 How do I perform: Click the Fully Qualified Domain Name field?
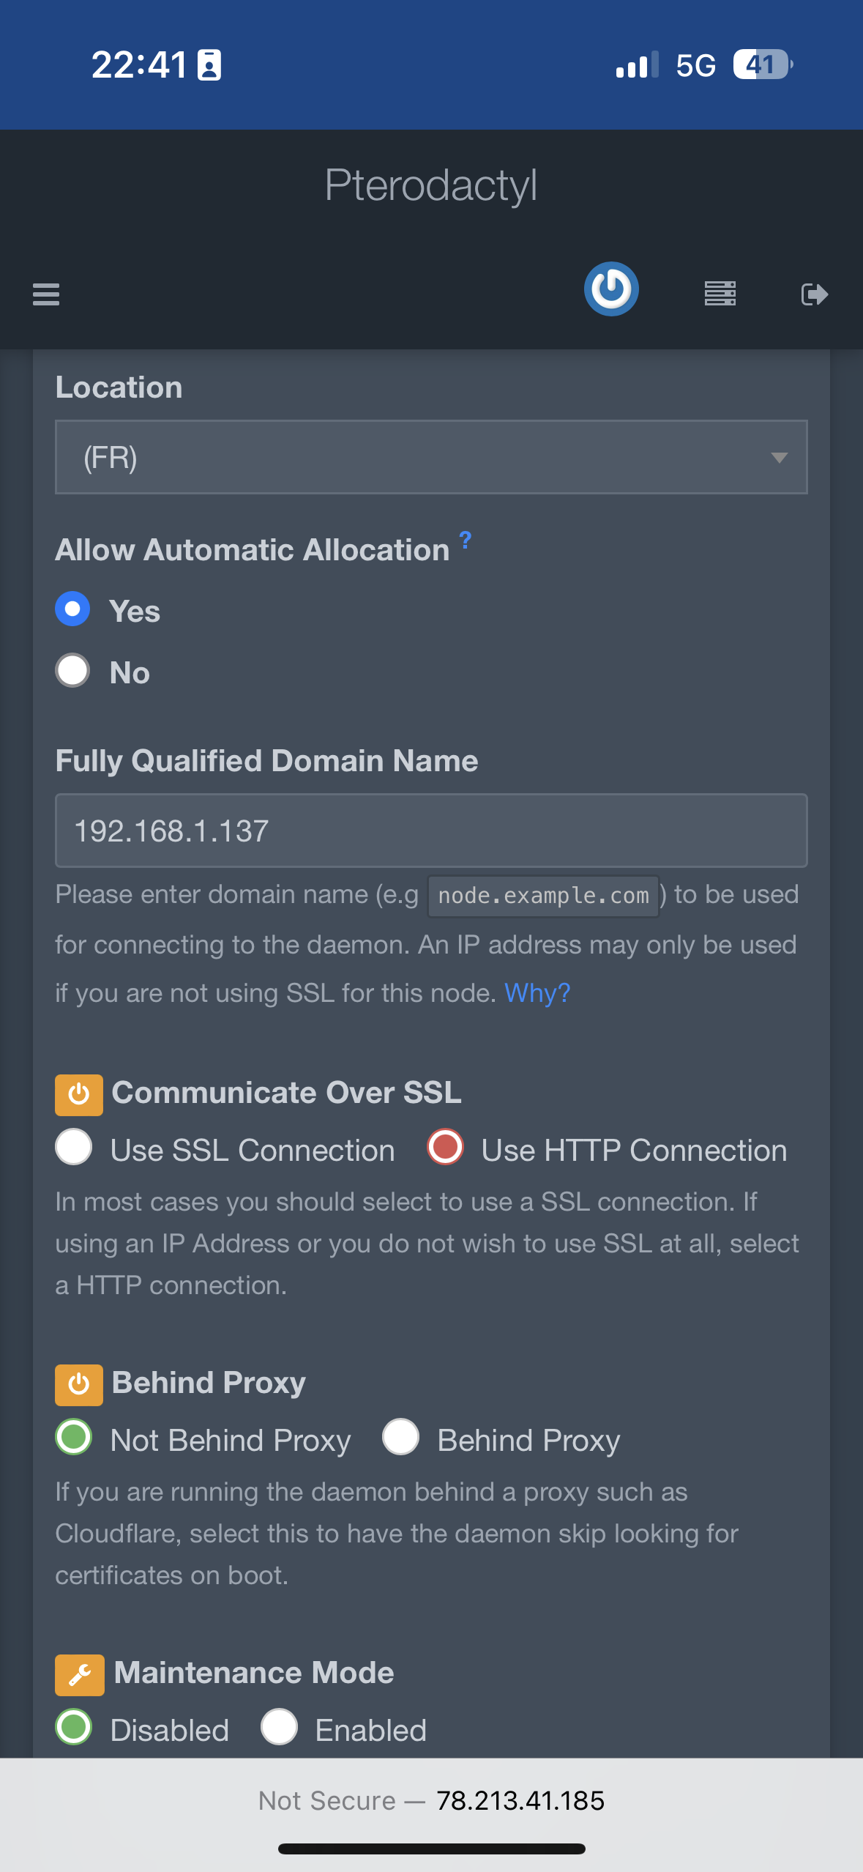tap(431, 831)
